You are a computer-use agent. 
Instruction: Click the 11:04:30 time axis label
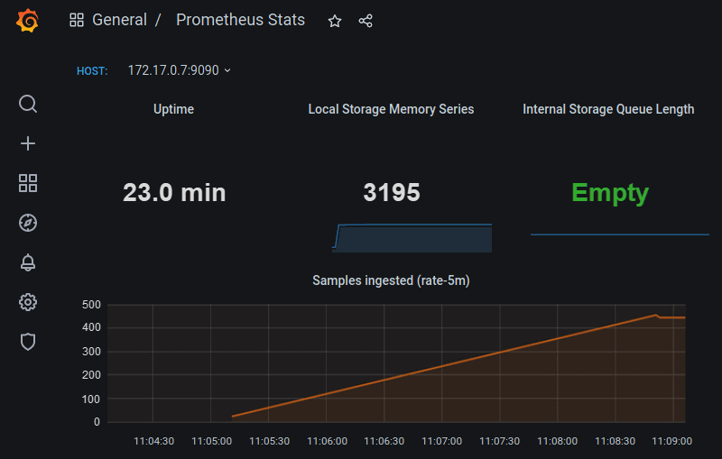153,441
